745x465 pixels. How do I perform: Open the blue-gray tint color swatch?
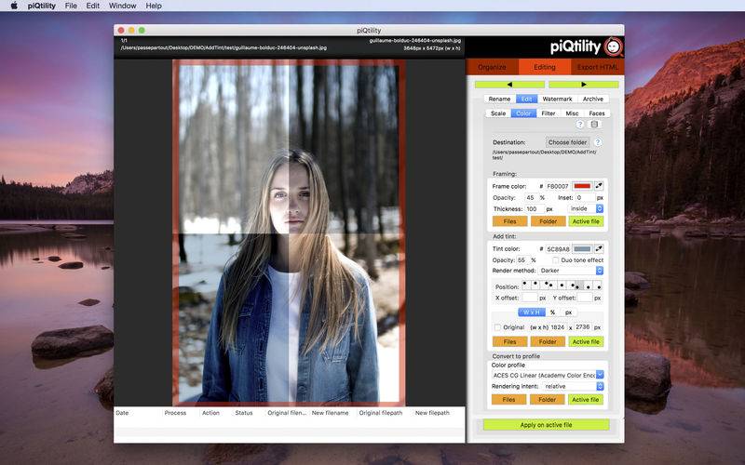[582, 248]
